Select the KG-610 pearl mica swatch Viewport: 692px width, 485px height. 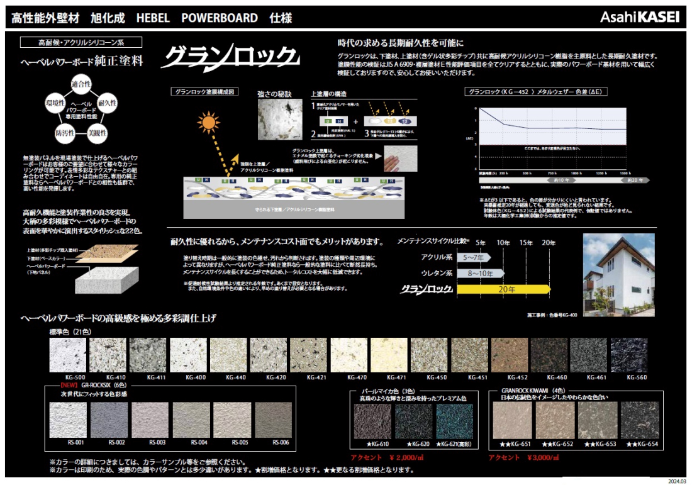373,422
